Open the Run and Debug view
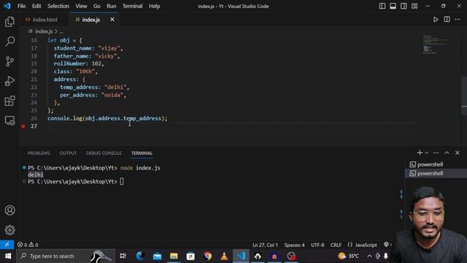467x263 pixels. pyautogui.click(x=9, y=81)
